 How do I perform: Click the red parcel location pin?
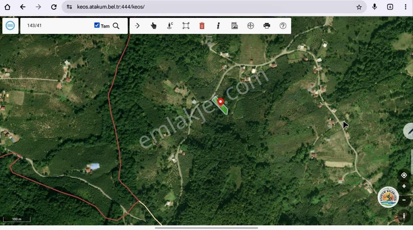coord(220,102)
